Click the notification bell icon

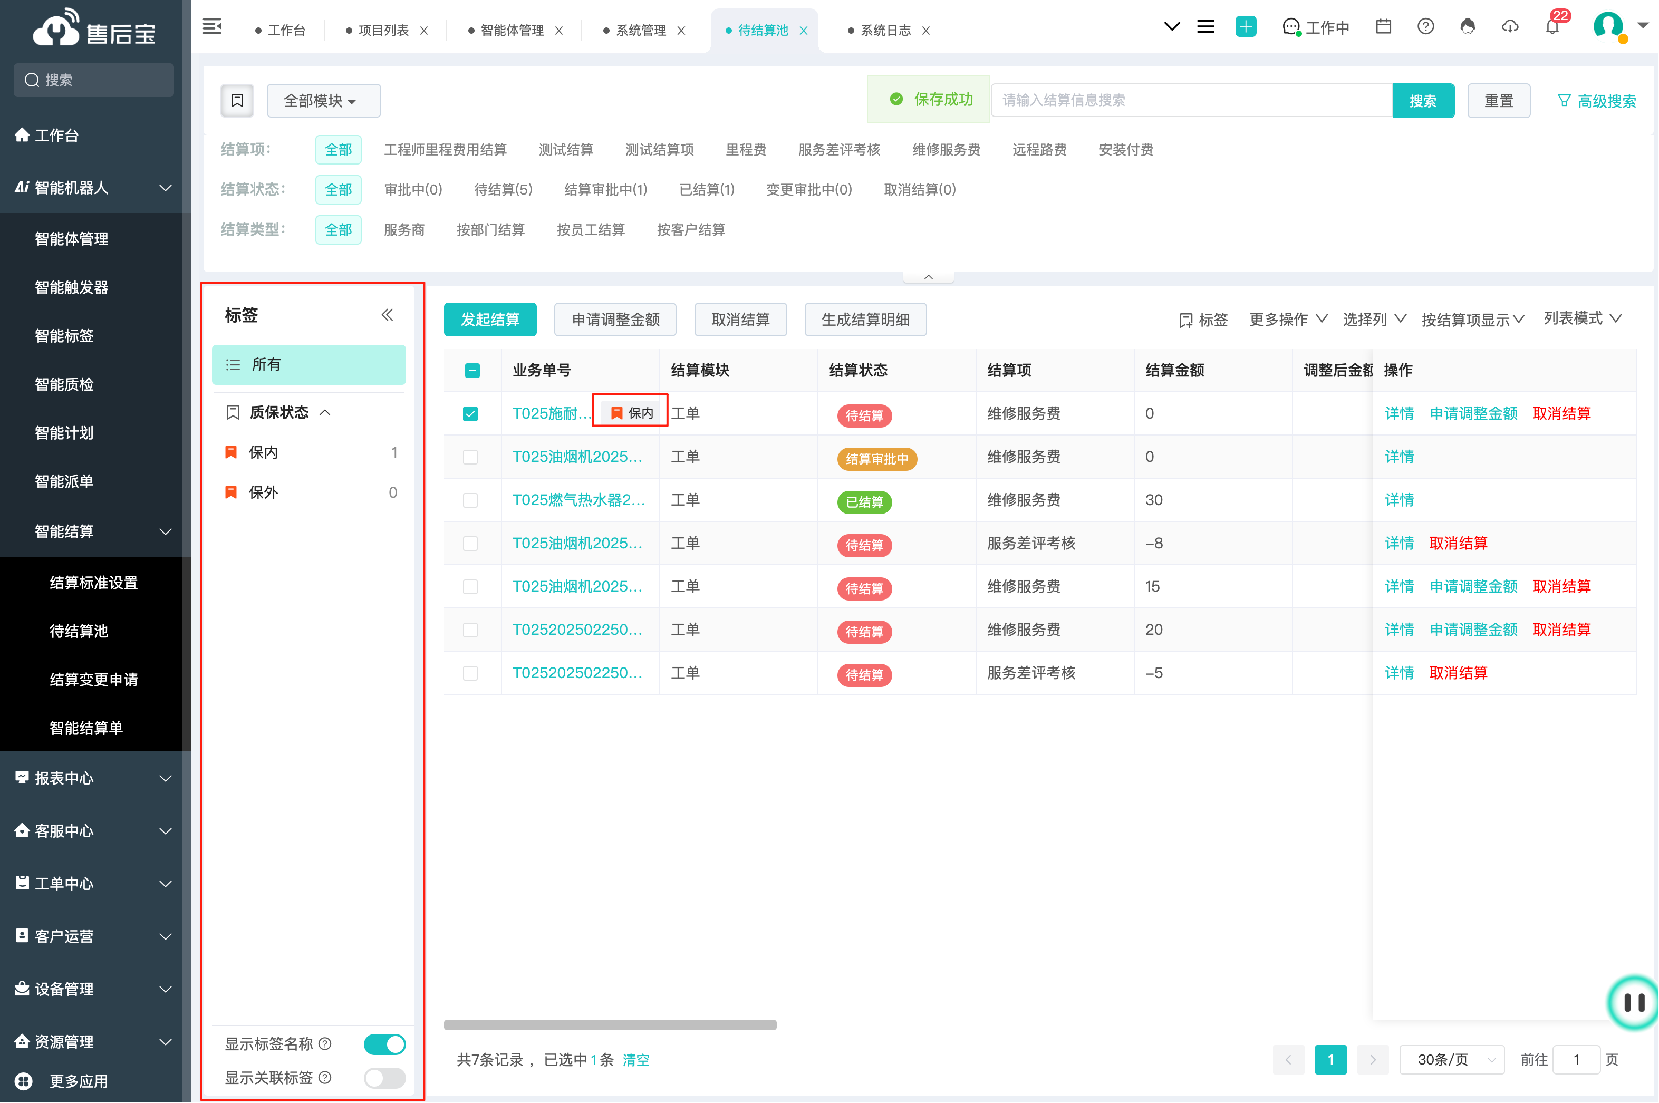point(1551,27)
